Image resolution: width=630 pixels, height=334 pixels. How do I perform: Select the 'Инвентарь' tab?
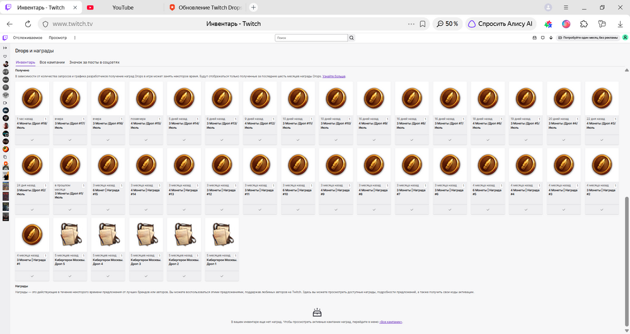pos(25,62)
